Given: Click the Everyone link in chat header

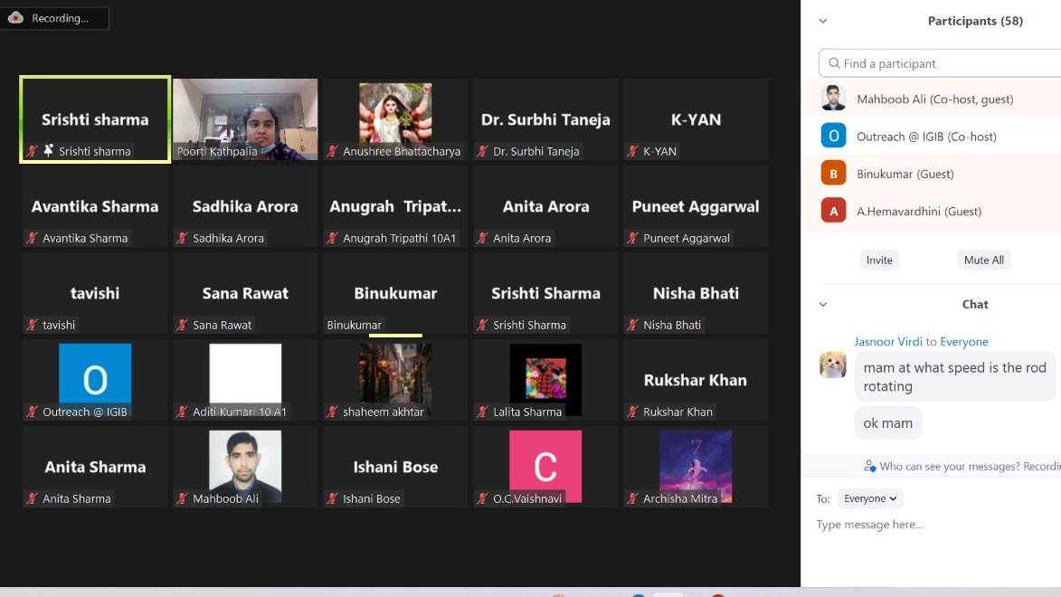Looking at the screenshot, I should click(x=963, y=342).
